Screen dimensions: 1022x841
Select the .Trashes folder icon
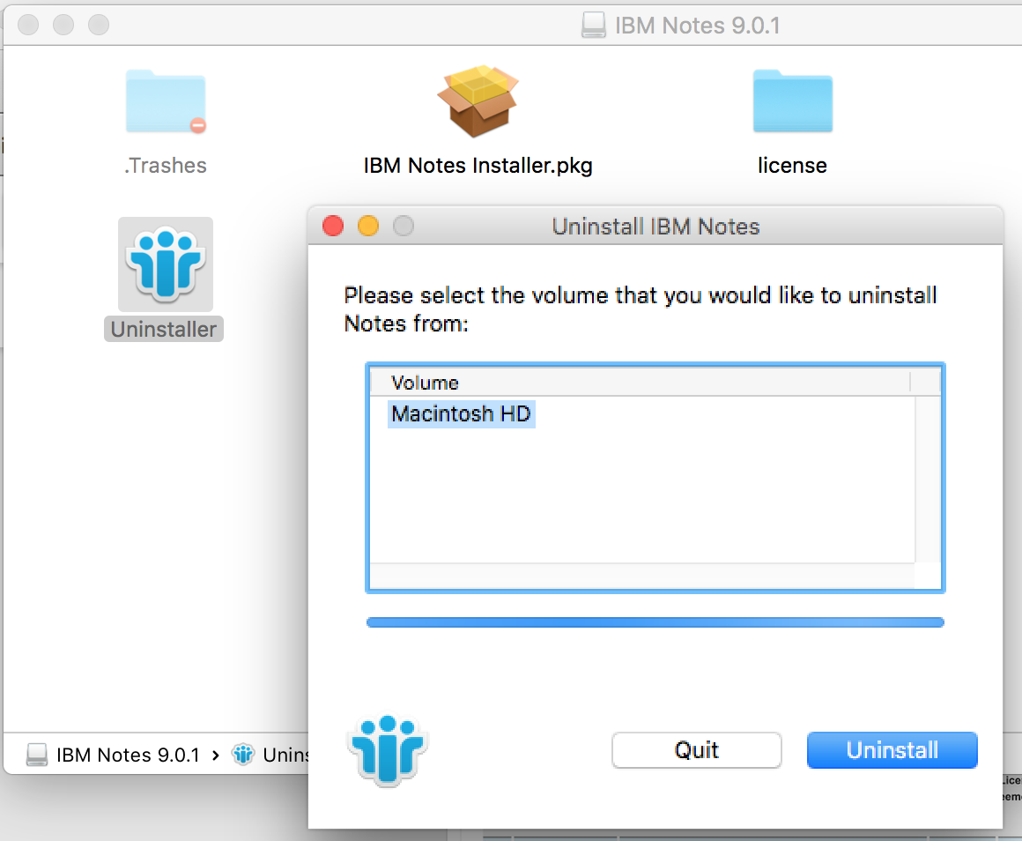tap(166, 101)
